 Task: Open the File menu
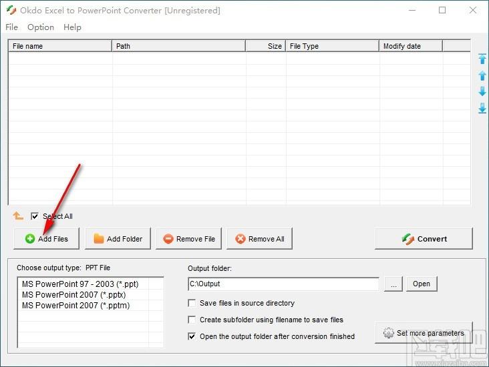click(11, 27)
